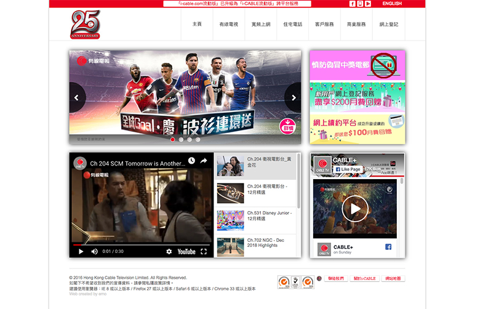This screenshot has width=480, height=309.
Task: Open the 新用戶網上登記服務 $200 rebate banner
Action: tap(358, 97)
